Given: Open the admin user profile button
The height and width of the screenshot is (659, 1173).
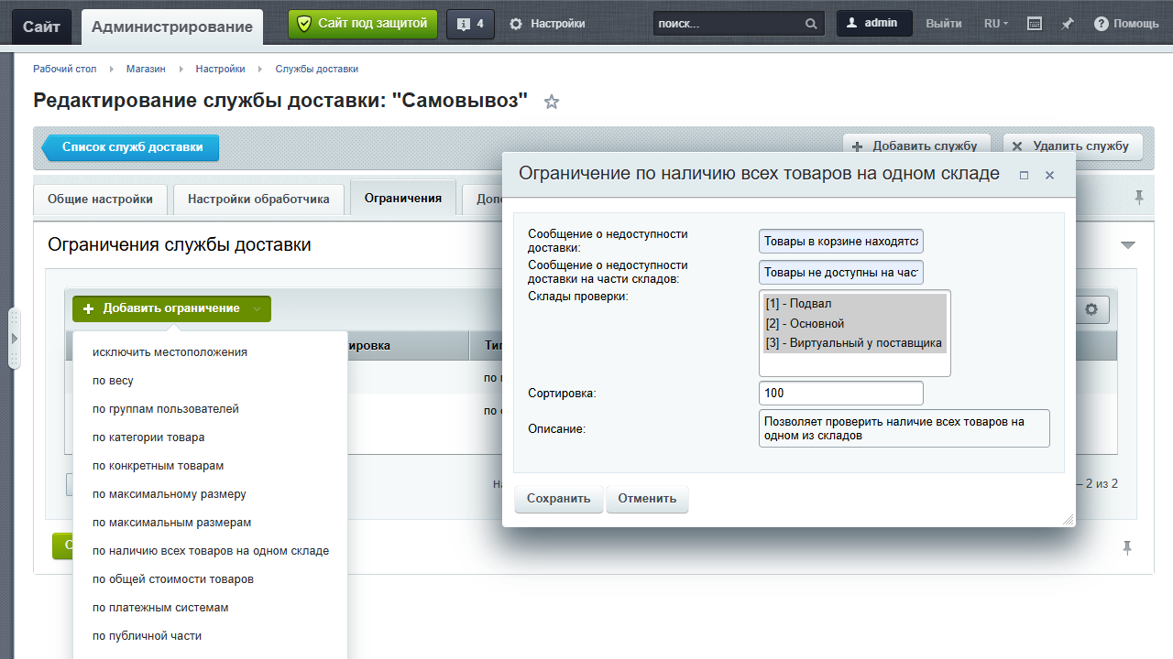Looking at the screenshot, I should (x=874, y=24).
